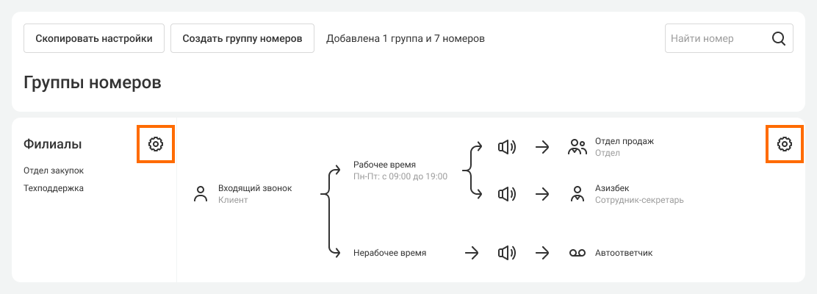817x294 pixels.
Task: Open the call scheme settings gear
Action: (x=785, y=144)
